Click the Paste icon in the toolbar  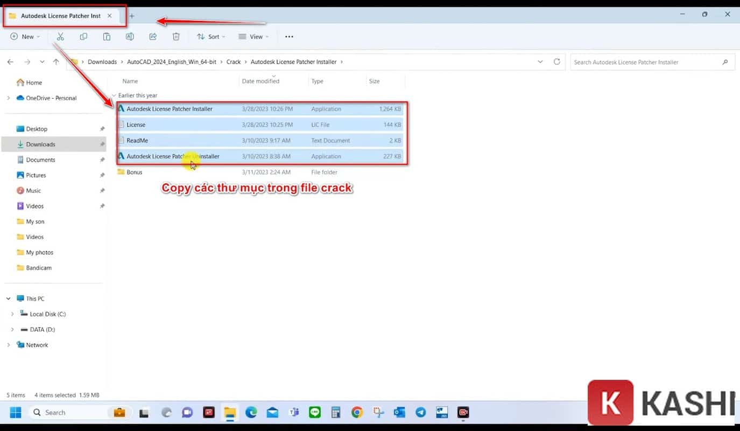pos(107,36)
